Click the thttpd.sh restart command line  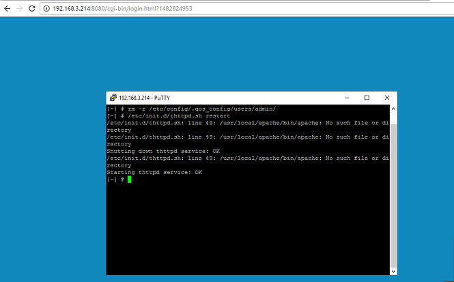[x=169, y=116]
